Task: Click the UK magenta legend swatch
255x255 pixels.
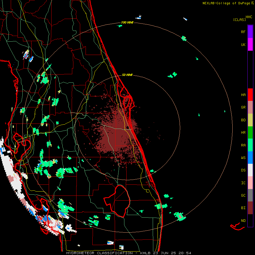Action: click(250, 44)
